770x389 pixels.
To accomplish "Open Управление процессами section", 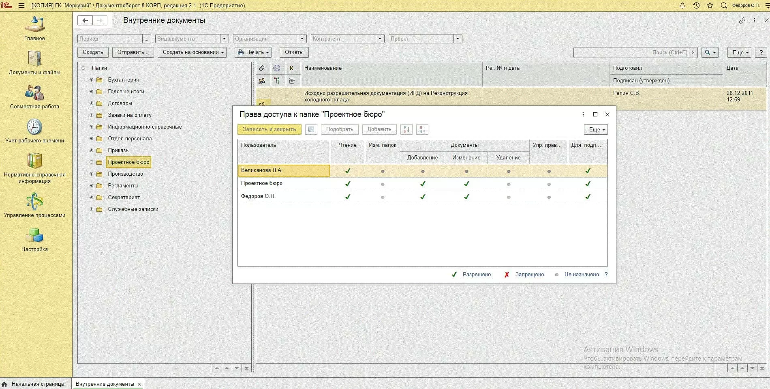I will pos(34,206).
